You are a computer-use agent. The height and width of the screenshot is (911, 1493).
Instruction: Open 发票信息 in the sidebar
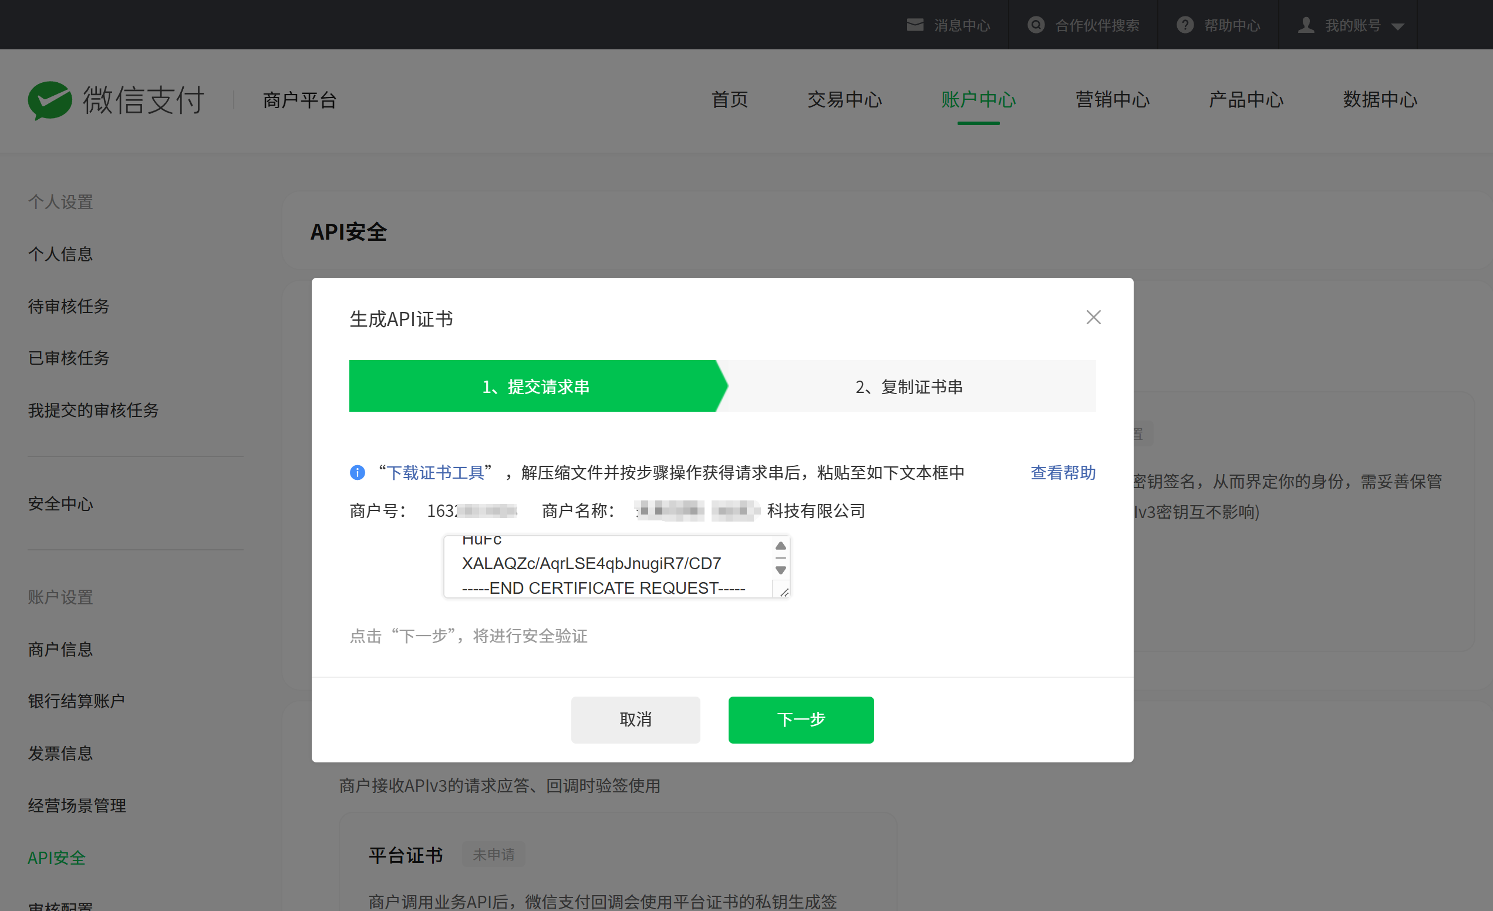[60, 753]
